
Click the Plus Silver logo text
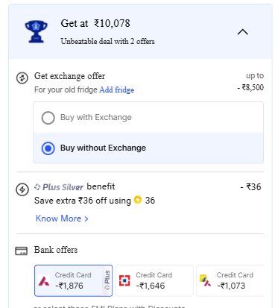pos(59,187)
